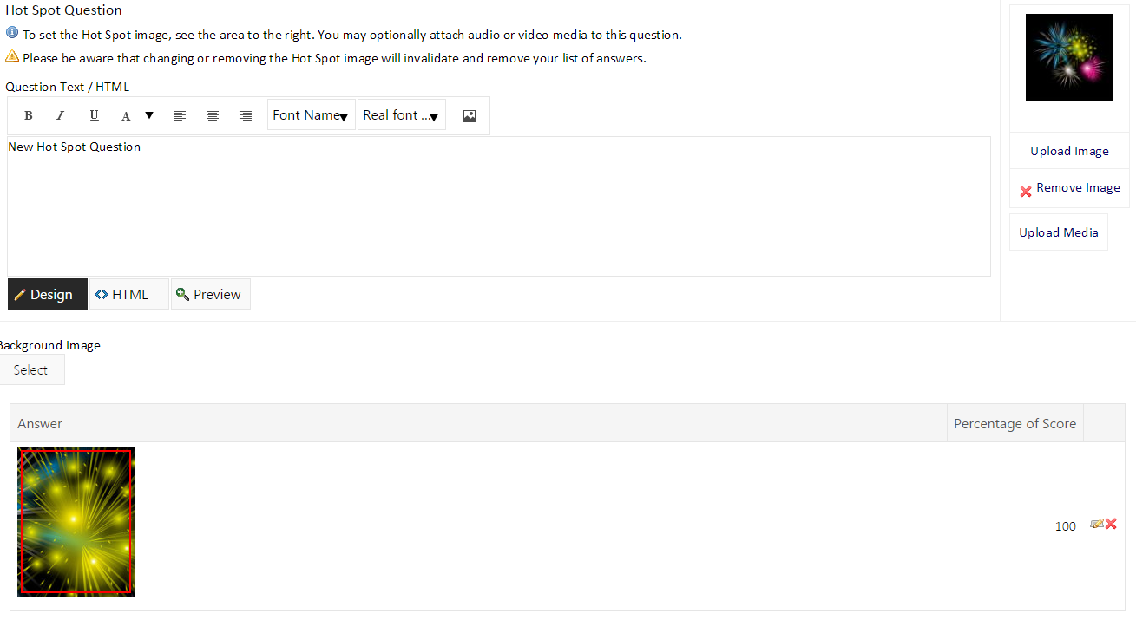Click the fireworks hot spot thumbnail
1136x620 pixels.
coord(1069,57)
